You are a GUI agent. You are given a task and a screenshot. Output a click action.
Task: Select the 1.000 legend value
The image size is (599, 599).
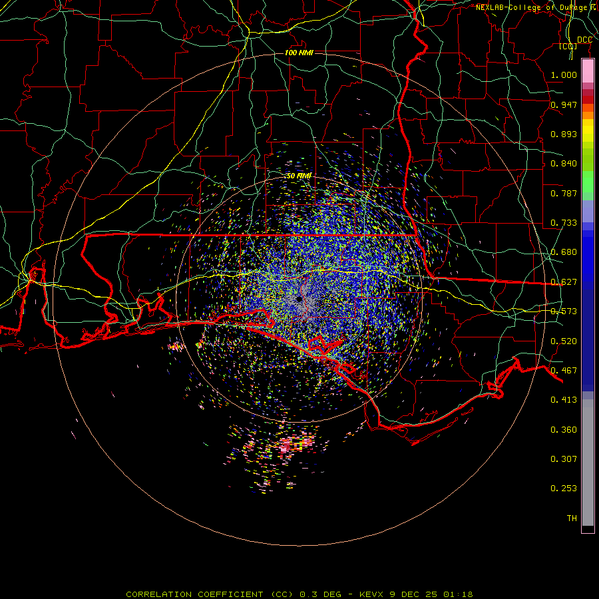(564, 75)
